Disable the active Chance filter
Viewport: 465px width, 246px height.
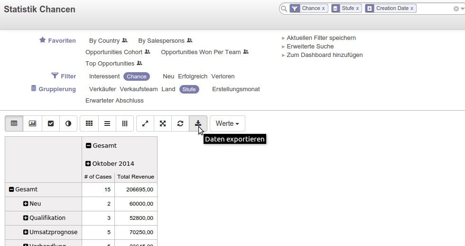tap(137, 76)
